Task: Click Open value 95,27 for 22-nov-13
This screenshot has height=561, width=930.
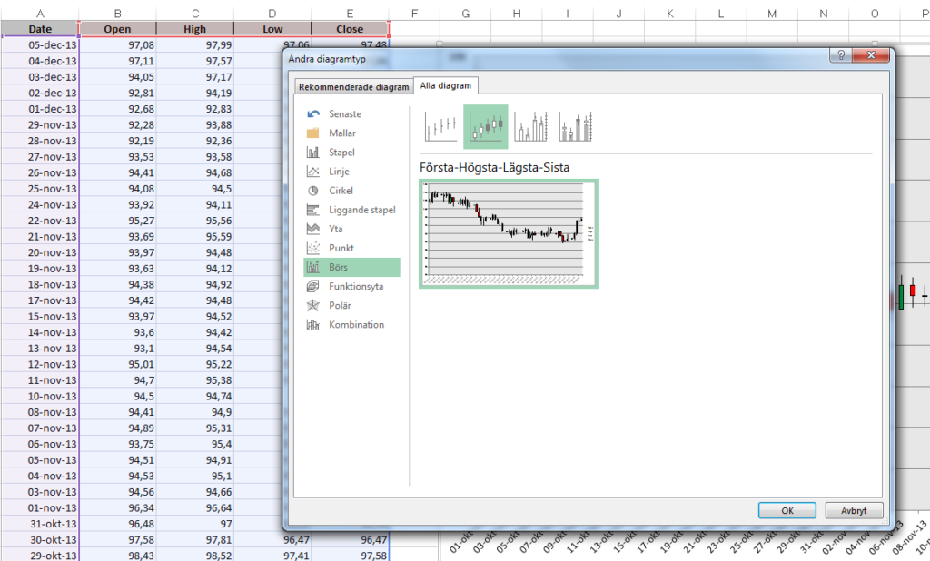Action: click(117, 221)
